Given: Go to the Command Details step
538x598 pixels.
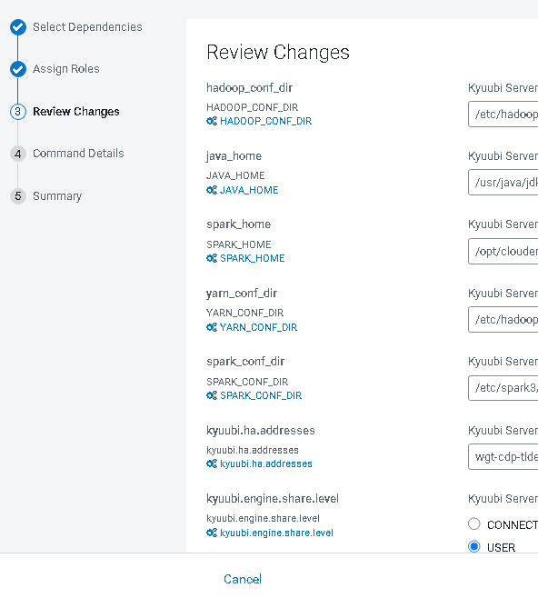Looking at the screenshot, I should click(x=78, y=154).
